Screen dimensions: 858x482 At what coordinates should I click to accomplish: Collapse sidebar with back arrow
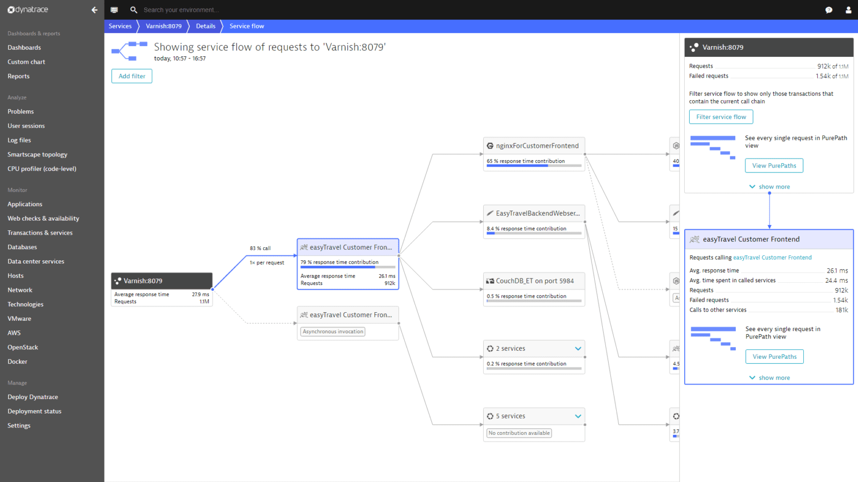point(94,10)
